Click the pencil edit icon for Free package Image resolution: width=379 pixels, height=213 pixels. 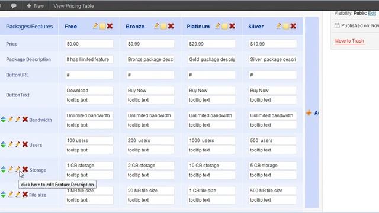pos(95,26)
